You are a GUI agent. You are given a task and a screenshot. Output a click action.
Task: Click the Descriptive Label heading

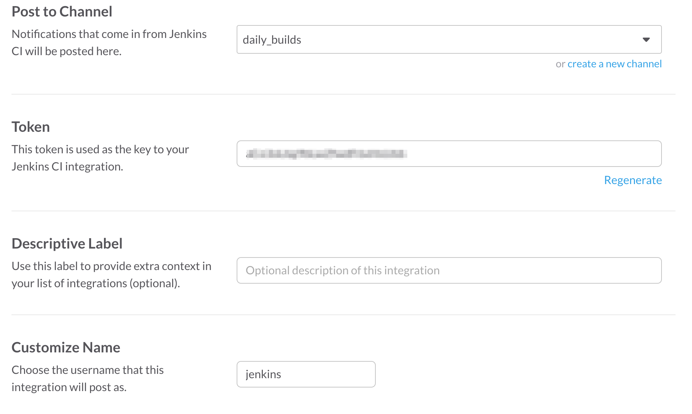(x=67, y=243)
